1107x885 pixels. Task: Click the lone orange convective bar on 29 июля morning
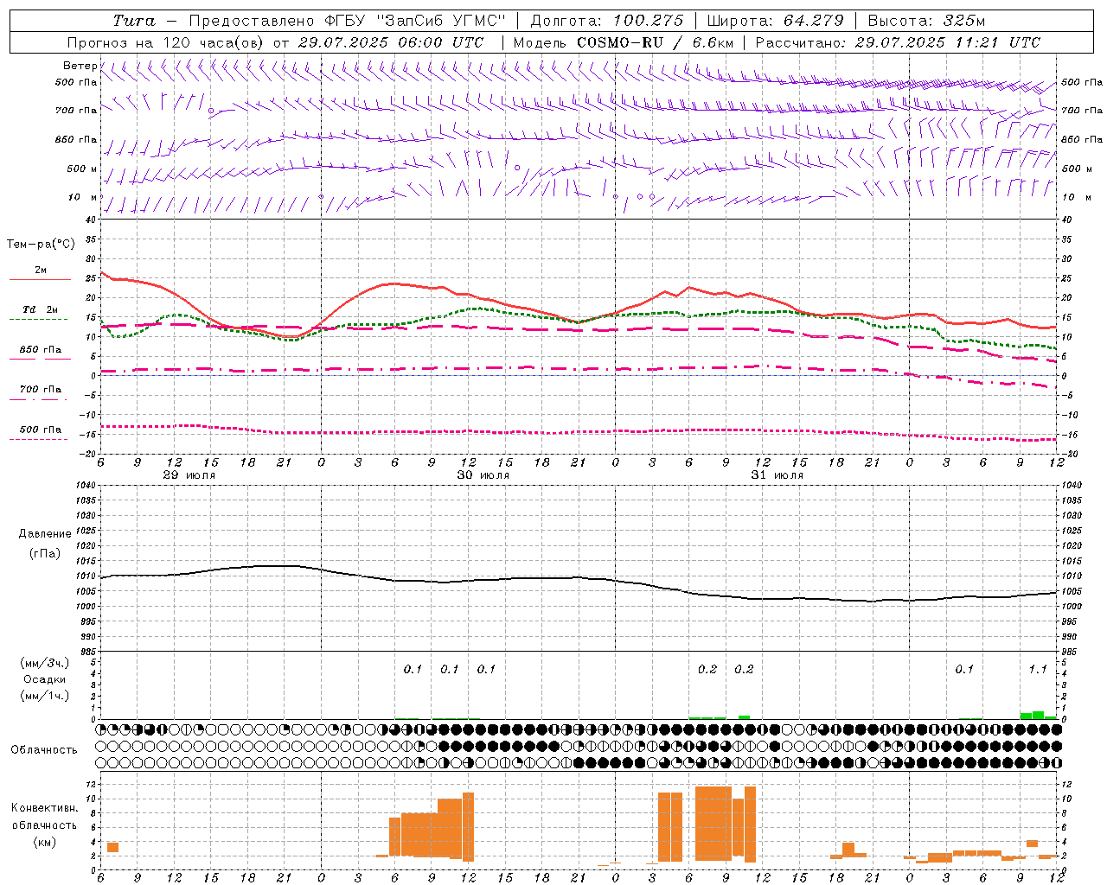coord(112,847)
